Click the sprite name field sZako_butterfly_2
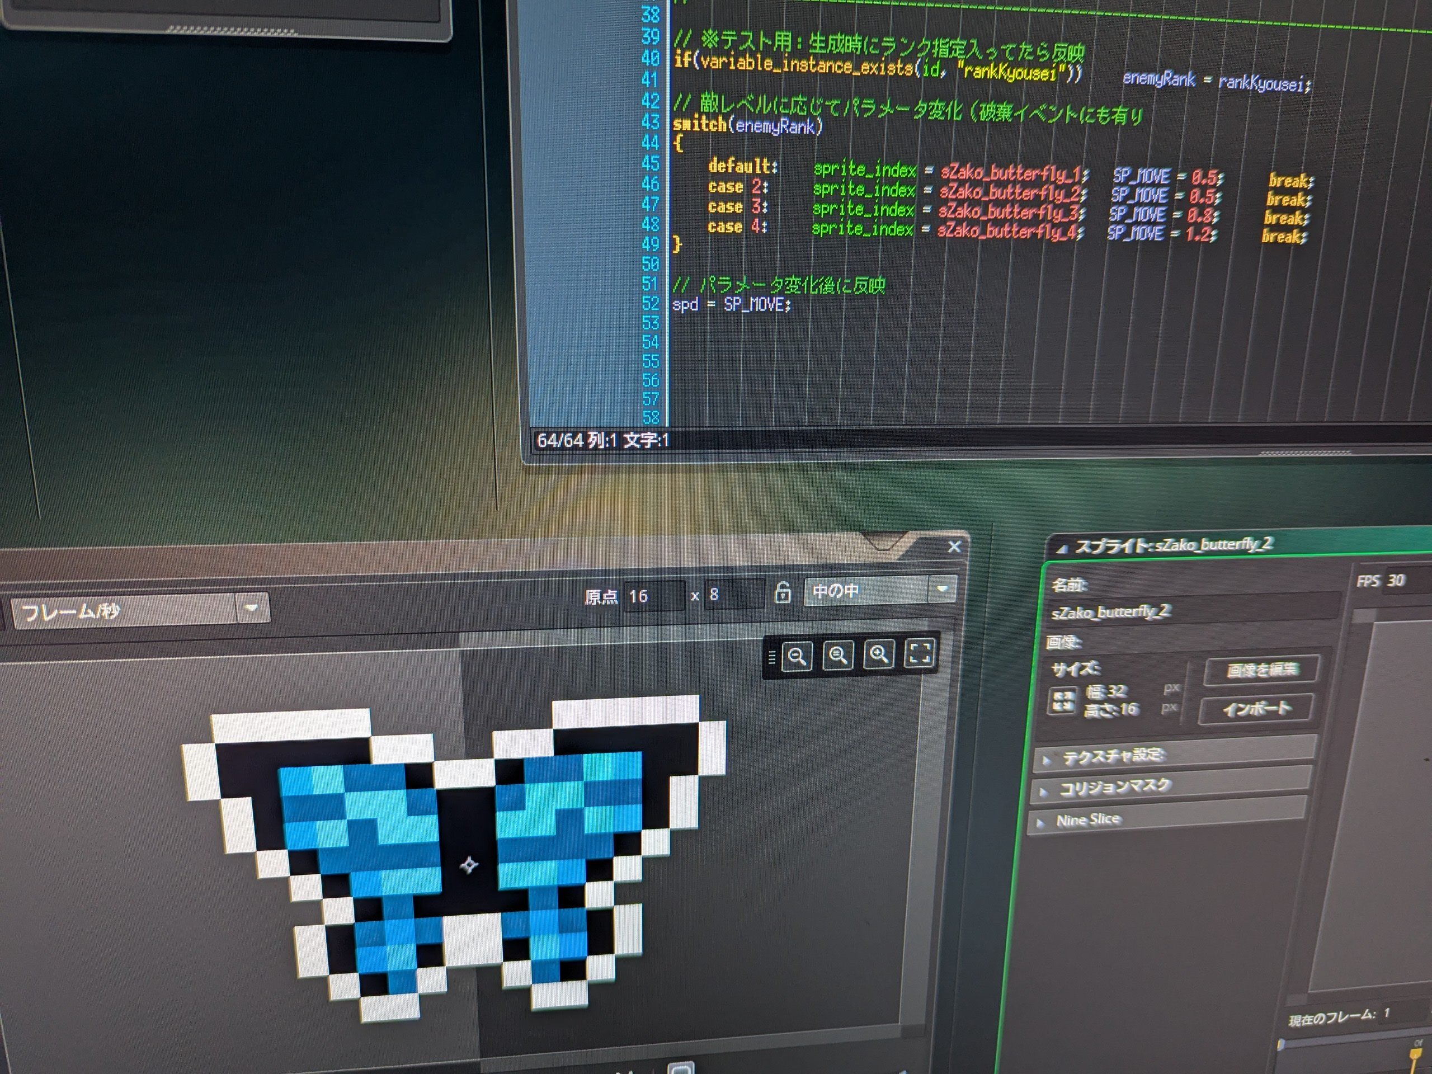Image resolution: width=1432 pixels, height=1074 pixels. (1193, 610)
